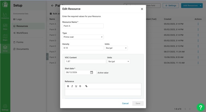The width and height of the screenshot is (206, 112).
Task: Expand the Add Resources dropdown arrow
Action: [200, 6]
